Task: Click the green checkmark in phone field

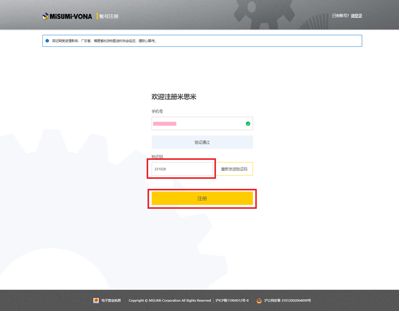Action: click(x=248, y=124)
